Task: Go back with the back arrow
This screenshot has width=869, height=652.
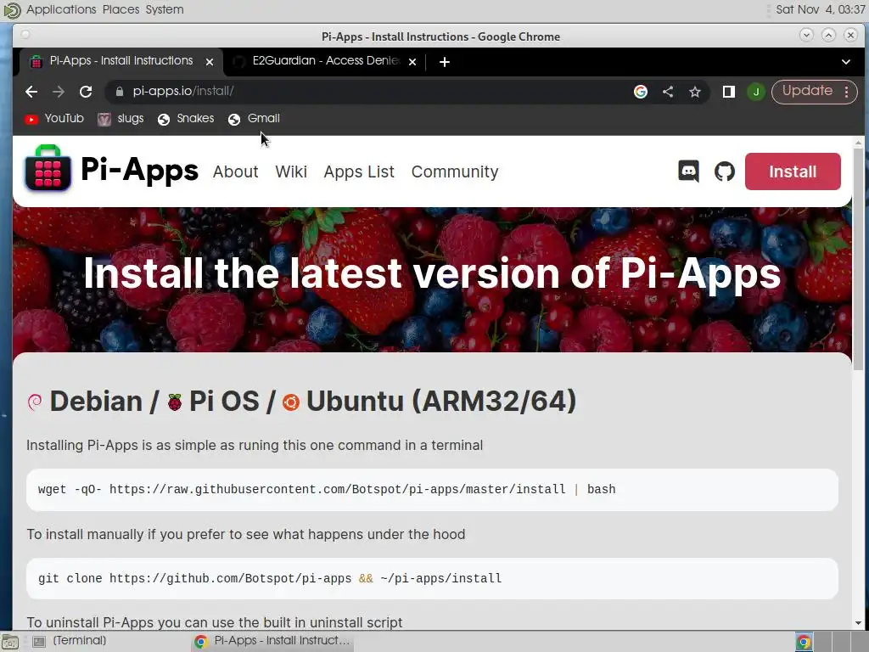Action: [x=31, y=92]
